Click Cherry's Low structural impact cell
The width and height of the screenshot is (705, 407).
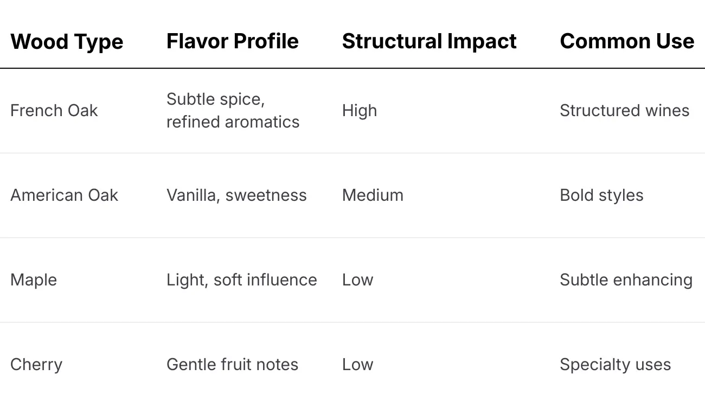coord(357,365)
